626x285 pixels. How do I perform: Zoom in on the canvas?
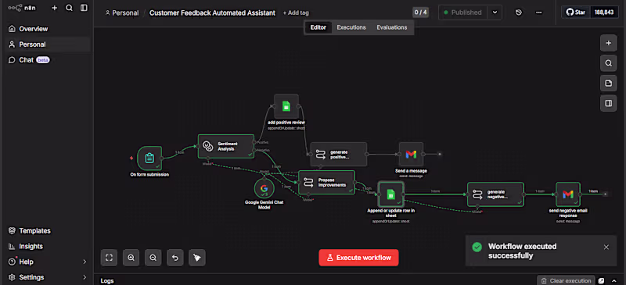tap(131, 258)
